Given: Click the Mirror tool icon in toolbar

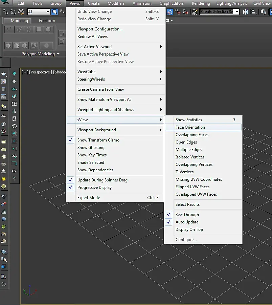Looking at the screenshot, I should pyautogui.click(x=245, y=12).
